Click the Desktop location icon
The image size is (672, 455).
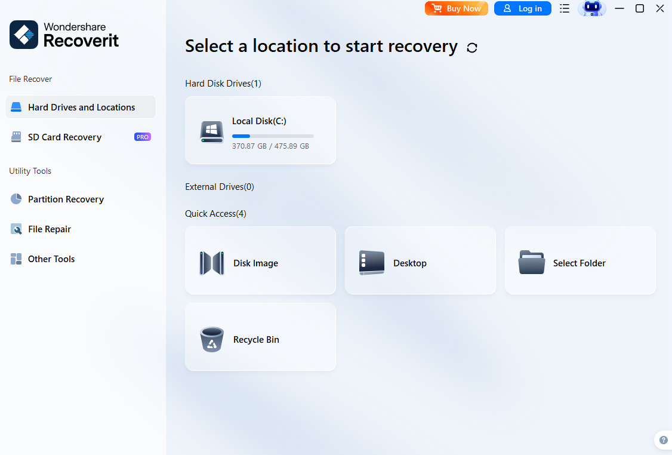[x=372, y=263]
